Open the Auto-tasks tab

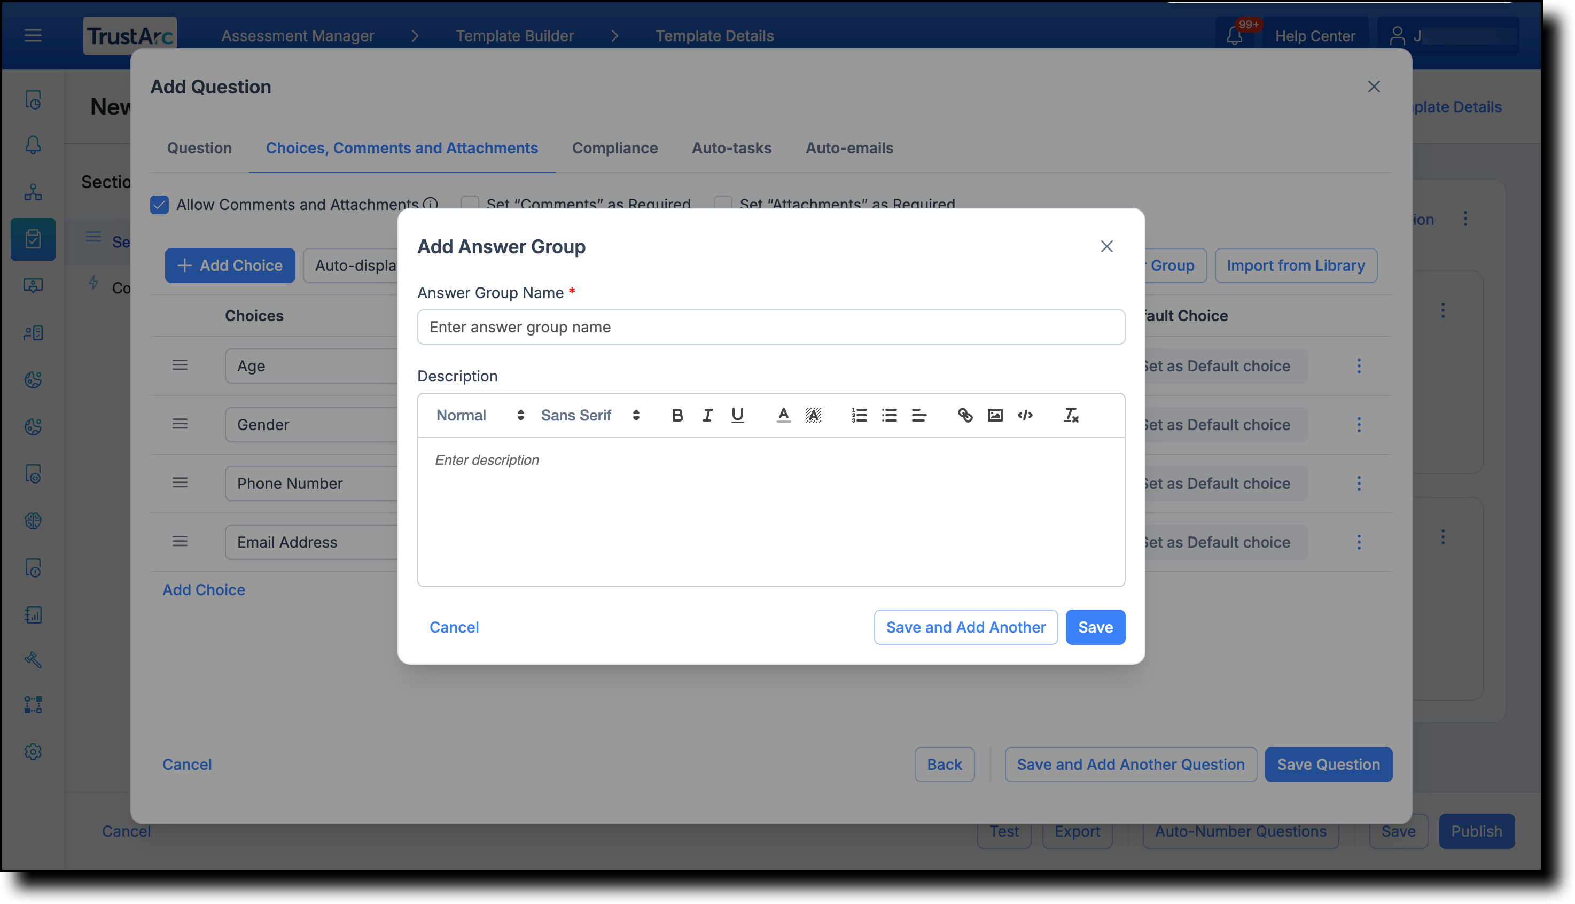tap(731, 149)
